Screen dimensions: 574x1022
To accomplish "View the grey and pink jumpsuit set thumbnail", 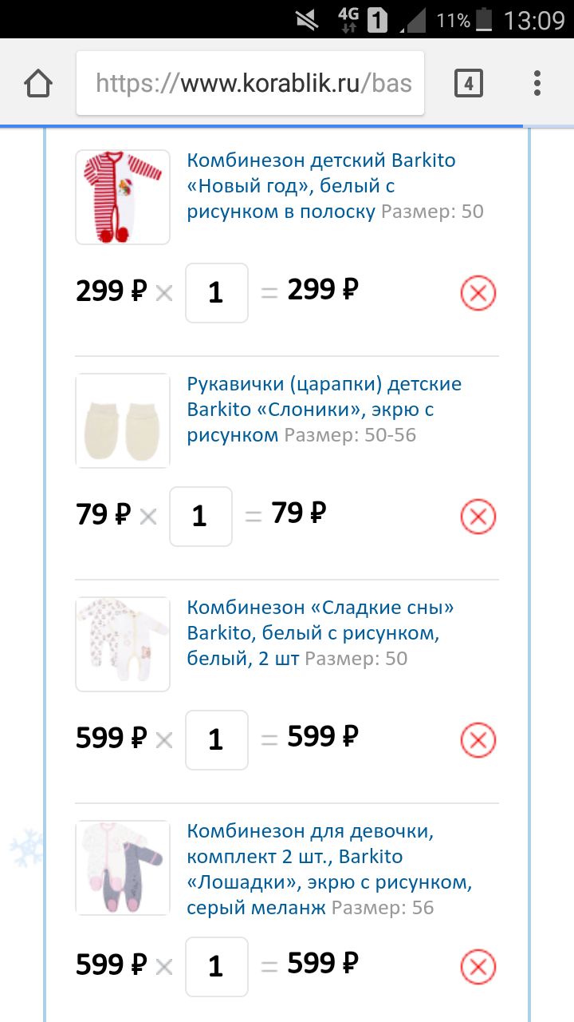I will click(123, 868).
